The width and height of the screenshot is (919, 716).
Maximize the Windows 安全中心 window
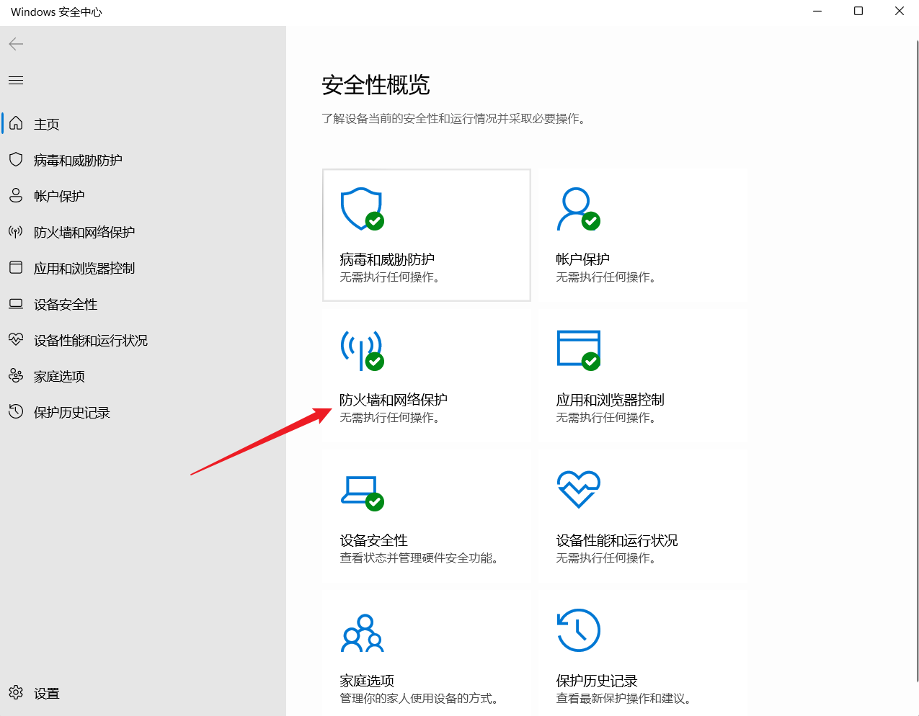click(858, 12)
